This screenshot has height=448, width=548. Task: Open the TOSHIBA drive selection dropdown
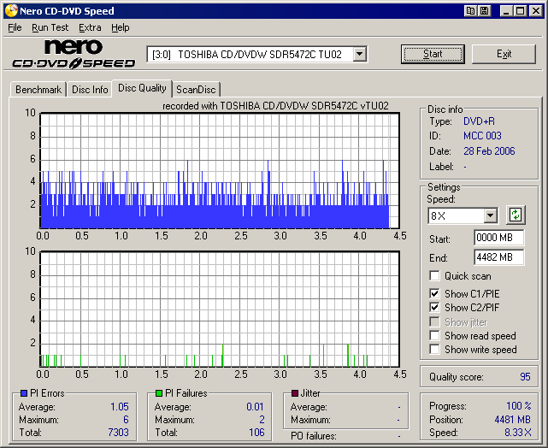pyautogui.click(x=359, y=54)
